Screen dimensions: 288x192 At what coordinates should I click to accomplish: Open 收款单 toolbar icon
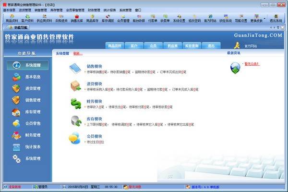point(165,19)
